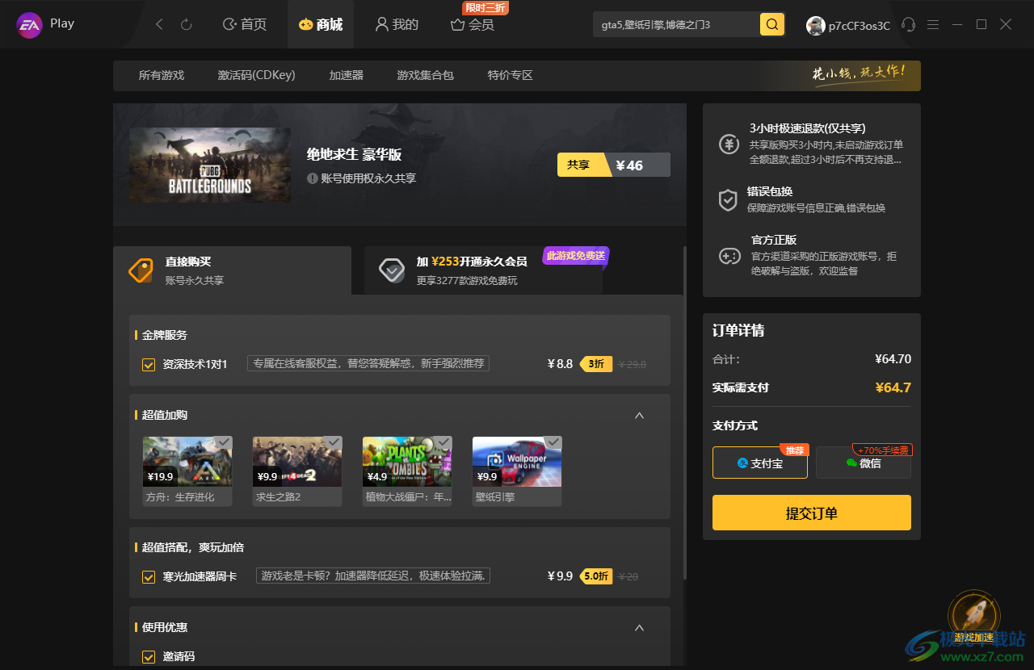Click the EA Play logo icon
The width and height of the screenshot is (1034, 670).
pos(30,24)
